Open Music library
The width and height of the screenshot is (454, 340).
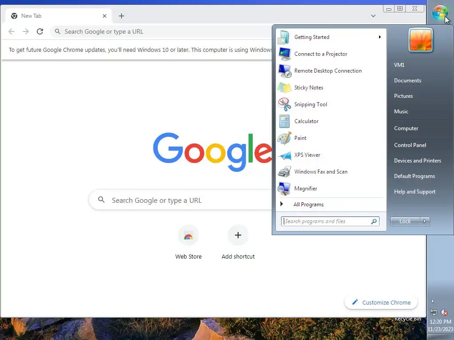[x=401, y=112]
